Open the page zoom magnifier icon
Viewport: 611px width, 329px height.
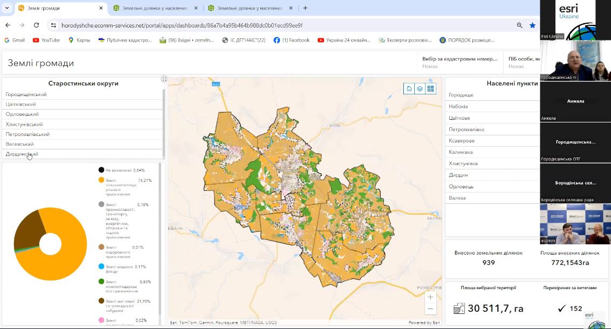pos(519,25)
